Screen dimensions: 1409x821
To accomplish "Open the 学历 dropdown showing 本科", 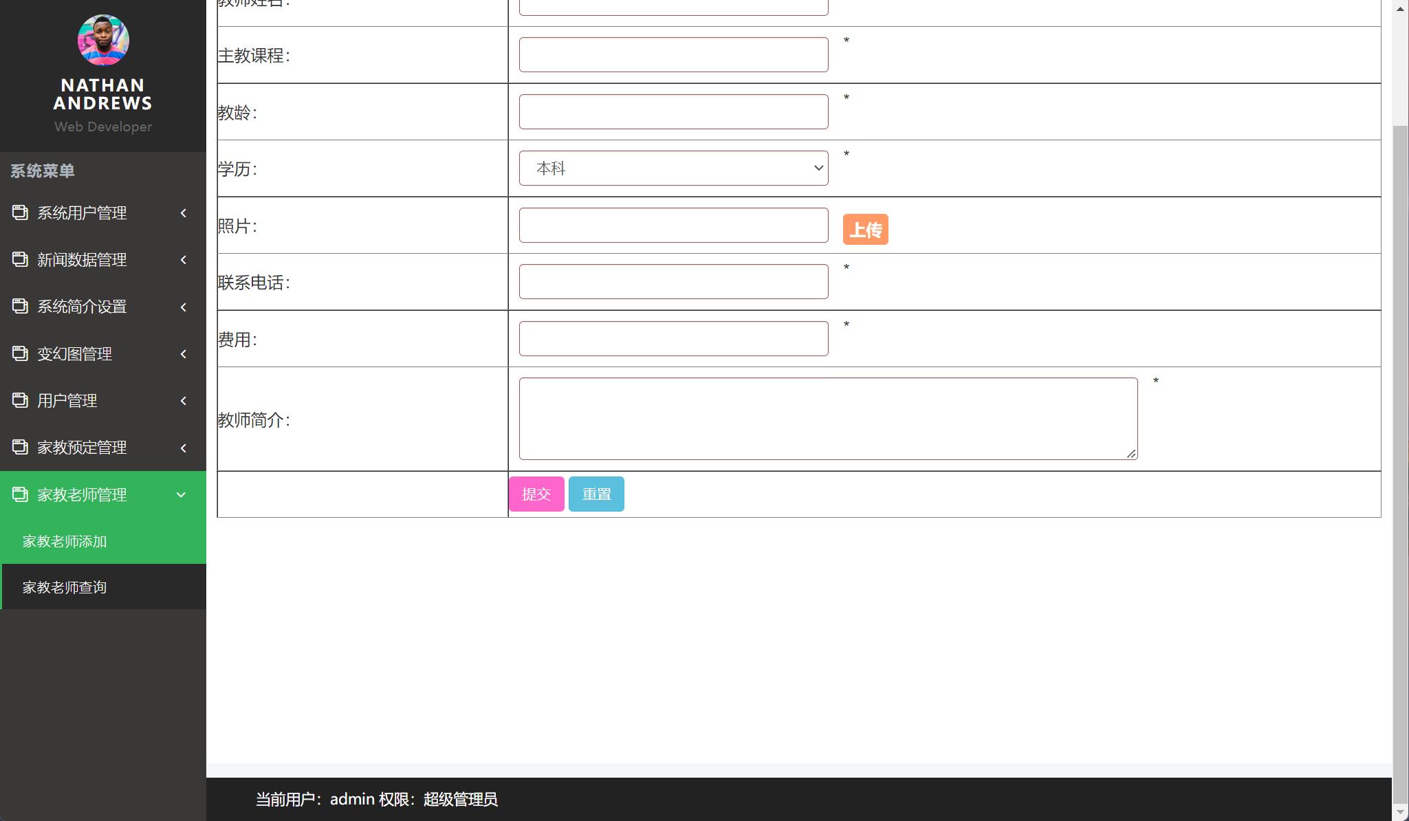I will [x=673, y=168].
